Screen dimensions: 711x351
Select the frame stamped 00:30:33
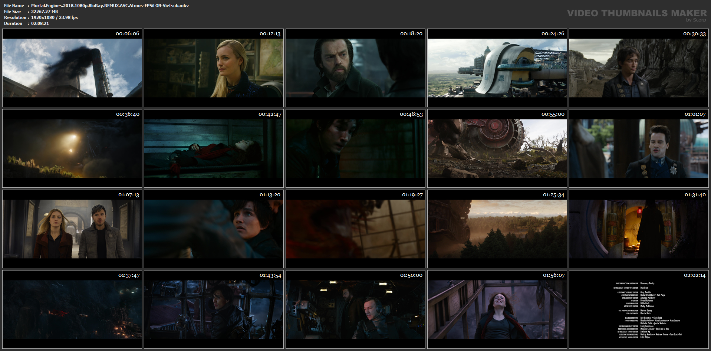639,68
